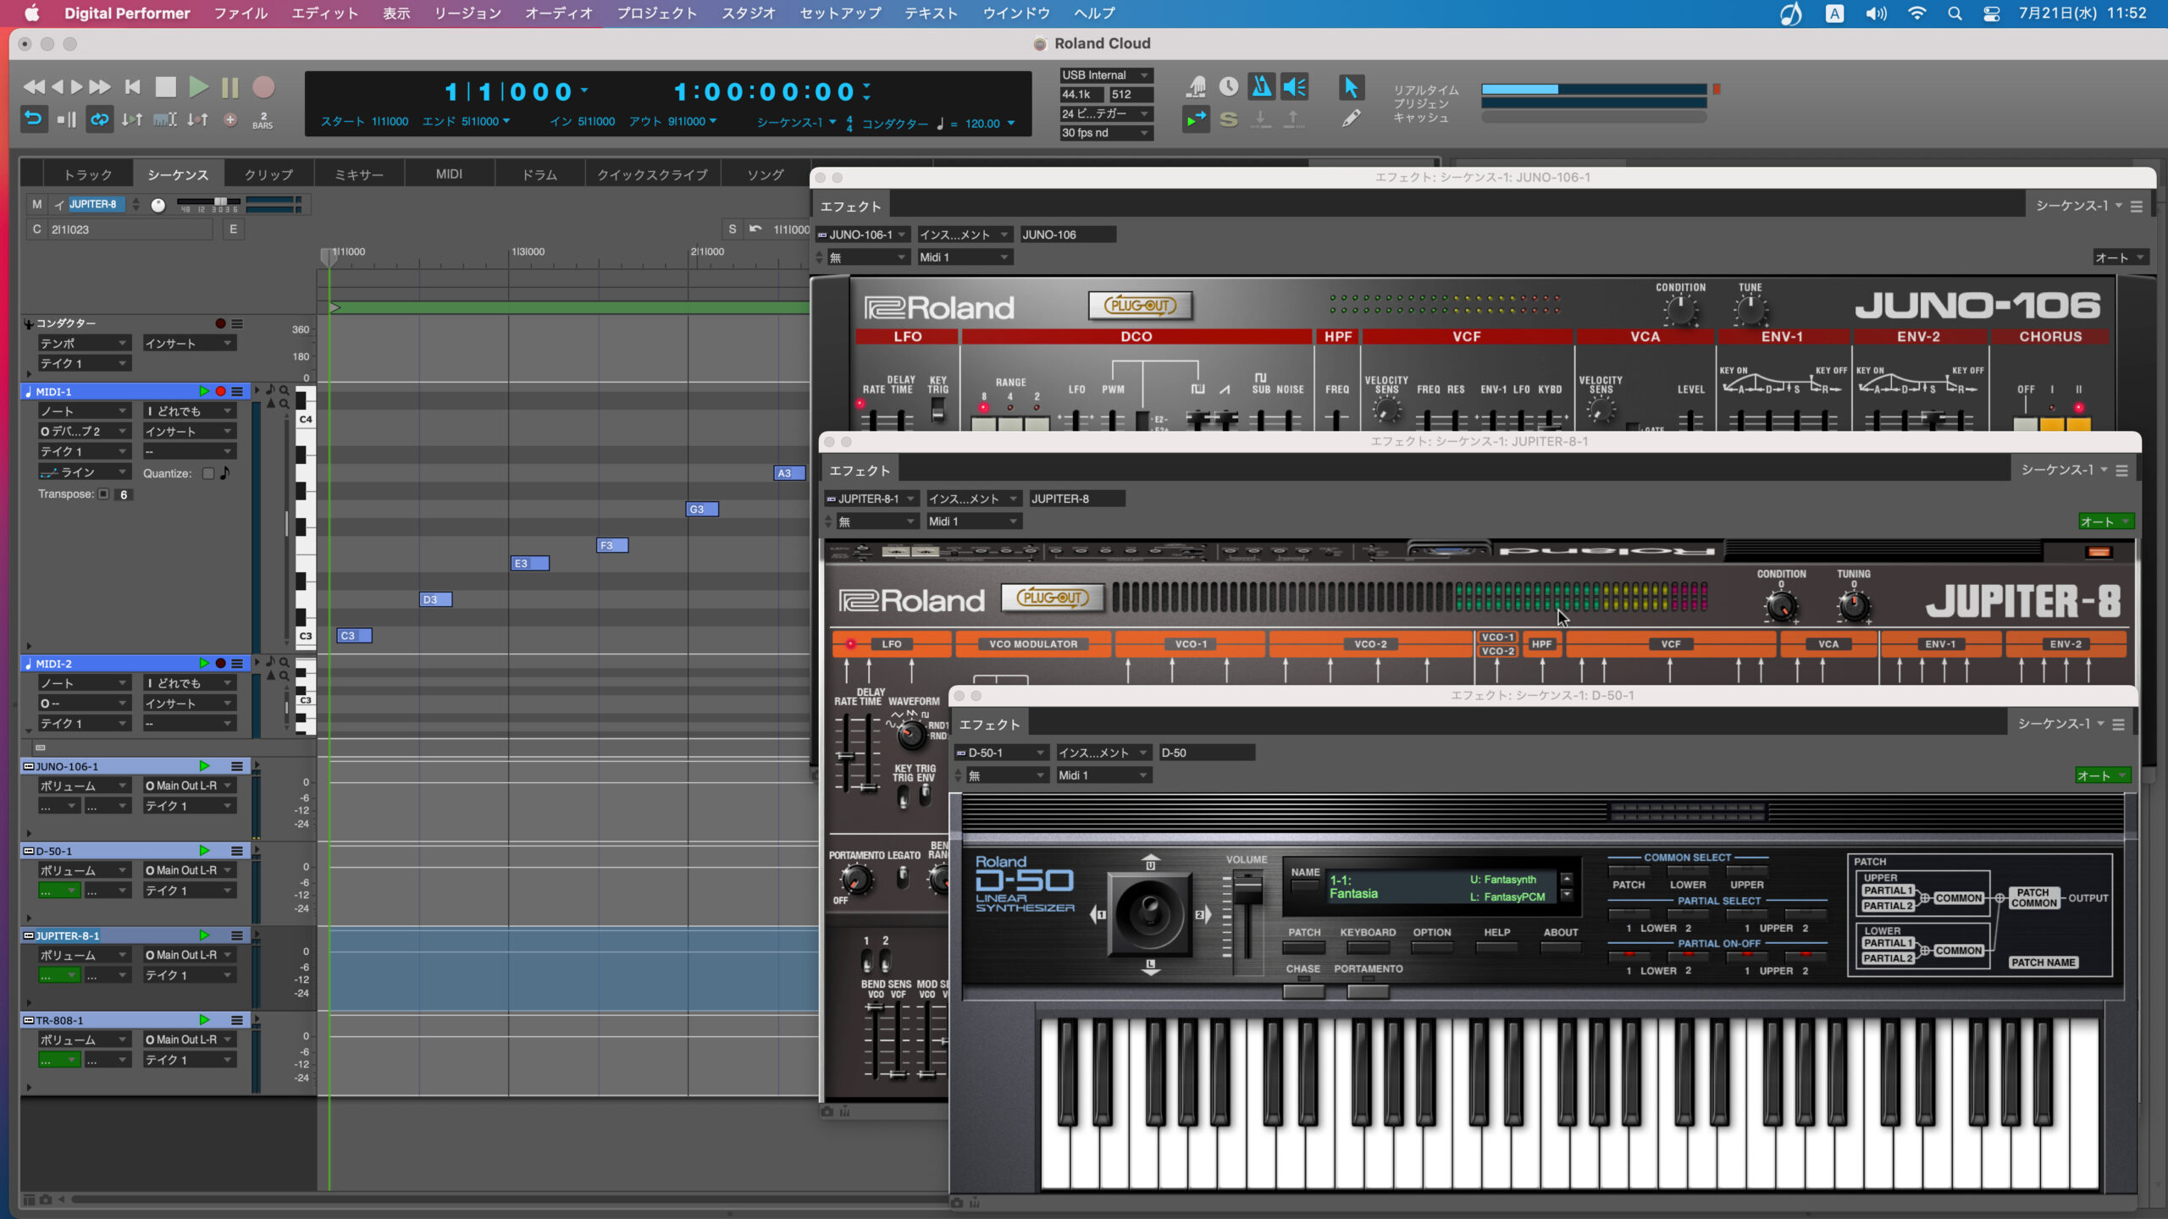Screen dimensions: 2168x1219
Task: Toggle the audible mode speaker icon
Action: (x=1294, y=86)
